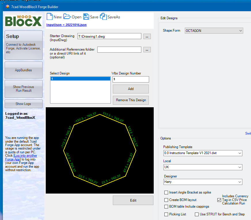The height and width of the screenshot is (220, 251).
Task: Click Show Previous Run Result
Action: 24,89
